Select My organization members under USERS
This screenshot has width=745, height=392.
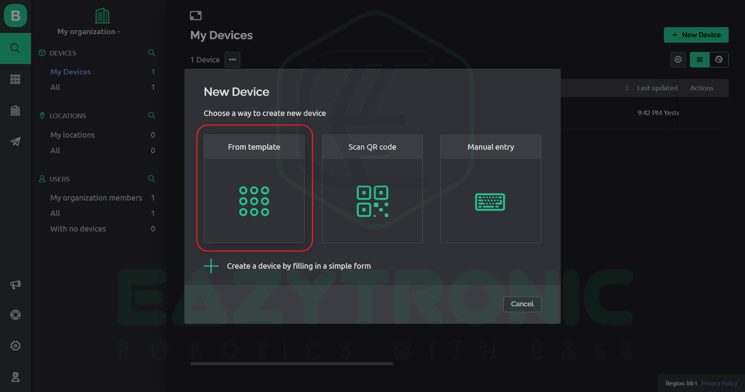click(96, 198)
